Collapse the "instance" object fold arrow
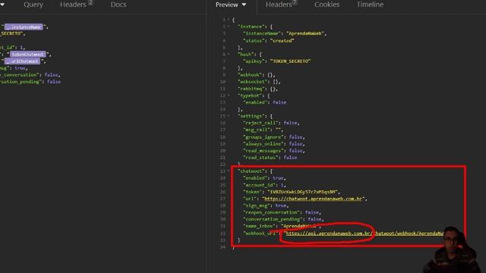486x273 pixels. pyautogui.click(x=229, y=27)
